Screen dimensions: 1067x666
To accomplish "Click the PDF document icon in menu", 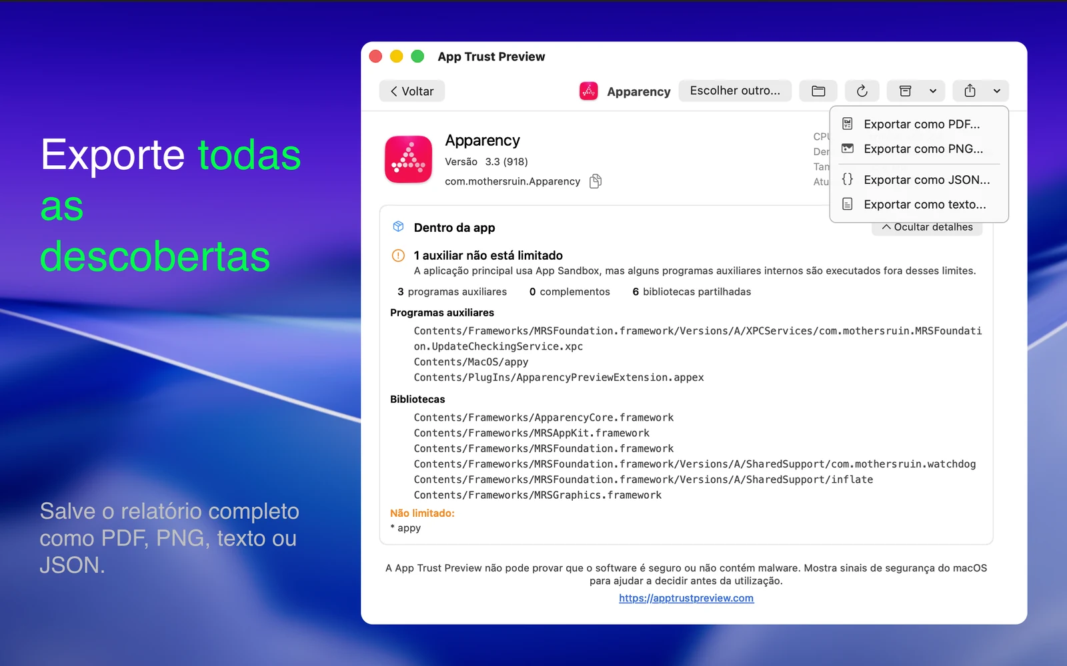I will click(x=848, y=124).
